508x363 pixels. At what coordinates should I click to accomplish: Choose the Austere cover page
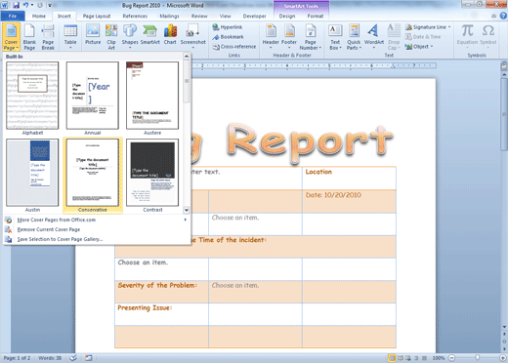tap(152, 99)
